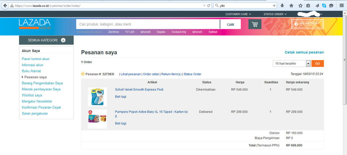Viewport: 347px width, 155px height.
Task: Bookmark this page with the star icon
Action: (300, 5)
